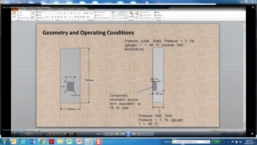Screen dimensions: 257x145
Task: Skip to the next track
Action: 134,134
